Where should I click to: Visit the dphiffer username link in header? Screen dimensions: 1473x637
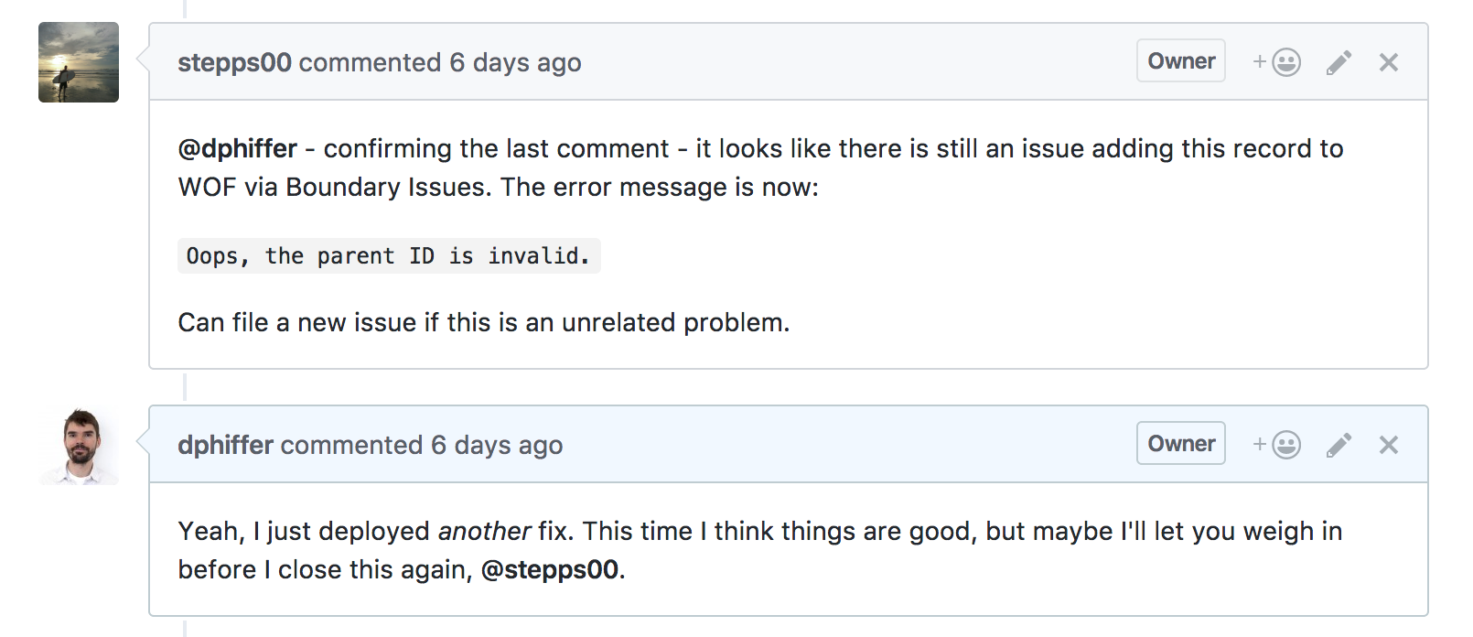click(x=225, y=446)
